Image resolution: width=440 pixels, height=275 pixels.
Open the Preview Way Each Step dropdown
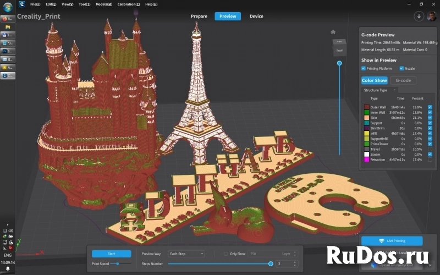[186, 254]
